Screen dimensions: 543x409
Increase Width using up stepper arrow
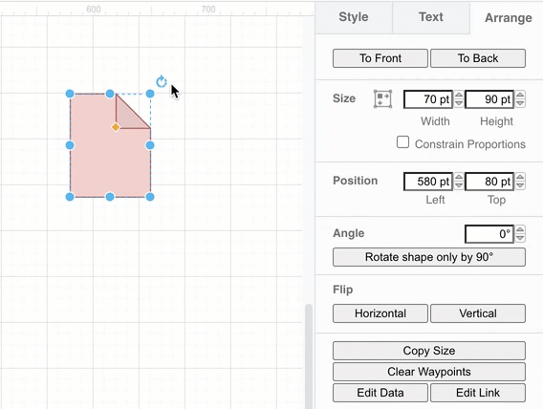459,95
